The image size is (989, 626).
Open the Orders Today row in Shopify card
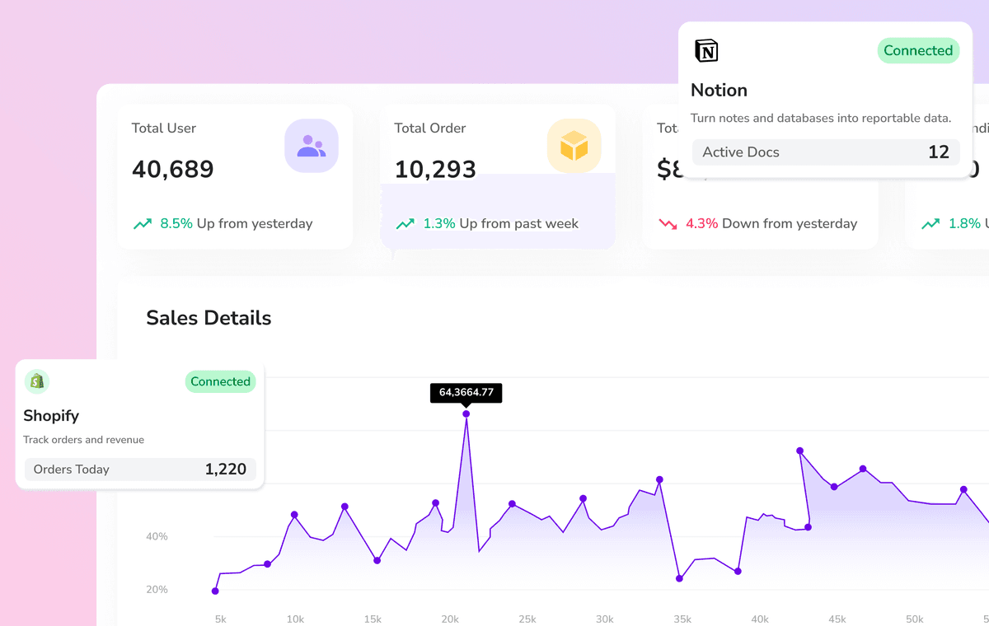[x=140, y=469]
